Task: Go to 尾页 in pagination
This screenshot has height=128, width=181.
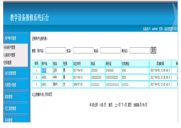Action: [x=130, y=105]
